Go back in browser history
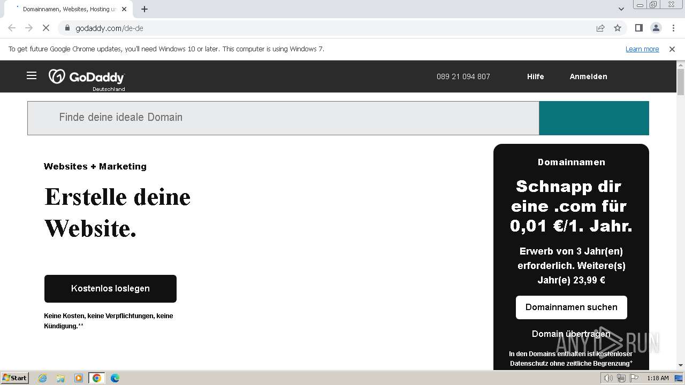 (x=12, y=28)
